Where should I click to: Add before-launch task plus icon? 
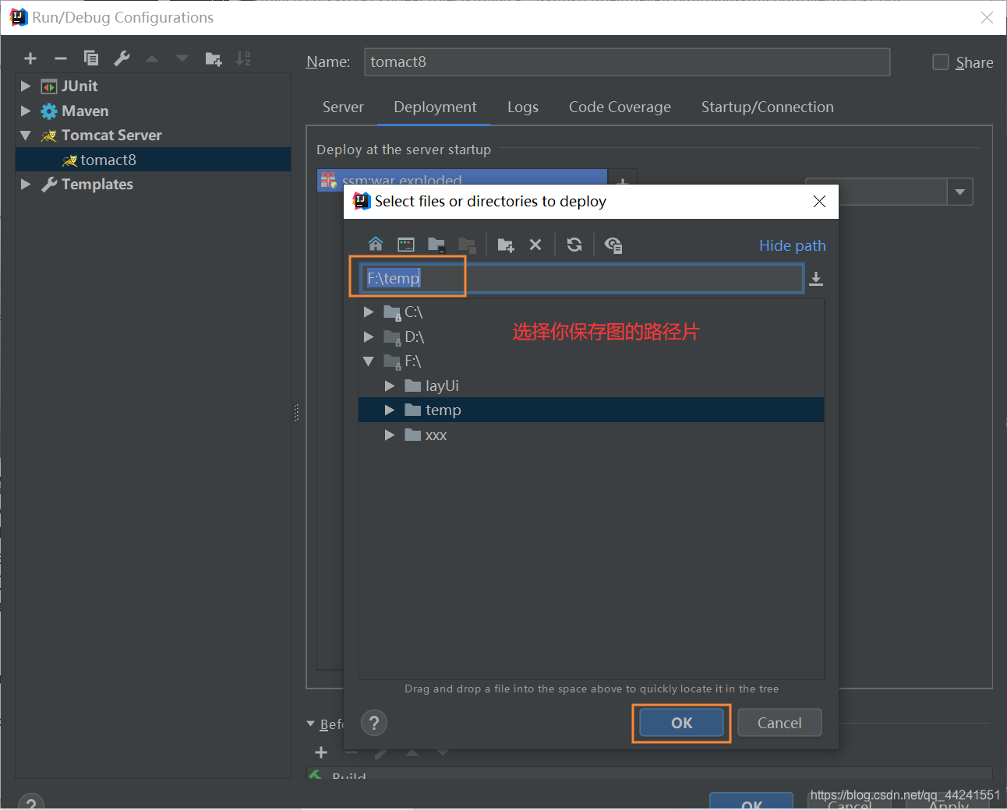pos(321,752)
